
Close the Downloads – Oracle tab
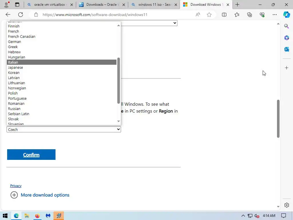click(x=124, y=5)
